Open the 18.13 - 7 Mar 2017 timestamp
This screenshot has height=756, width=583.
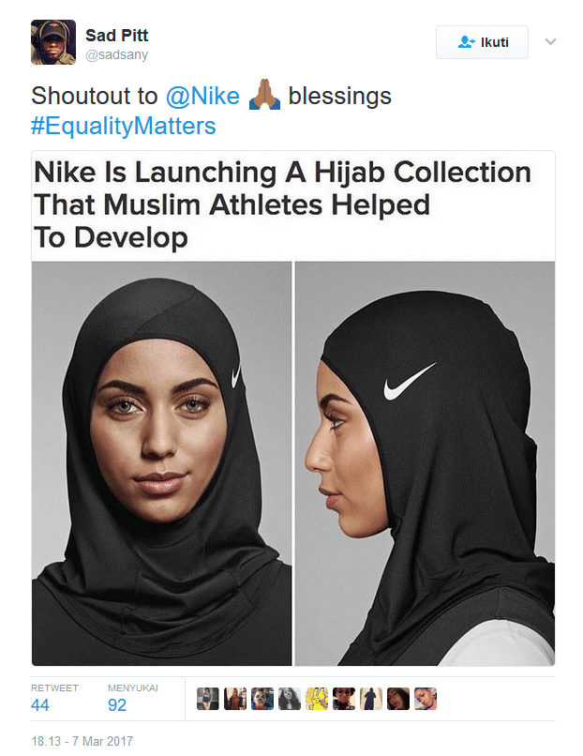(x=82, y=741)
